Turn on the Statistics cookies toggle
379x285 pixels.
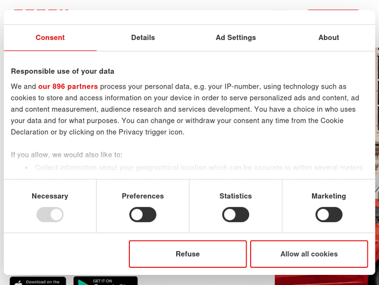[235, 215]
